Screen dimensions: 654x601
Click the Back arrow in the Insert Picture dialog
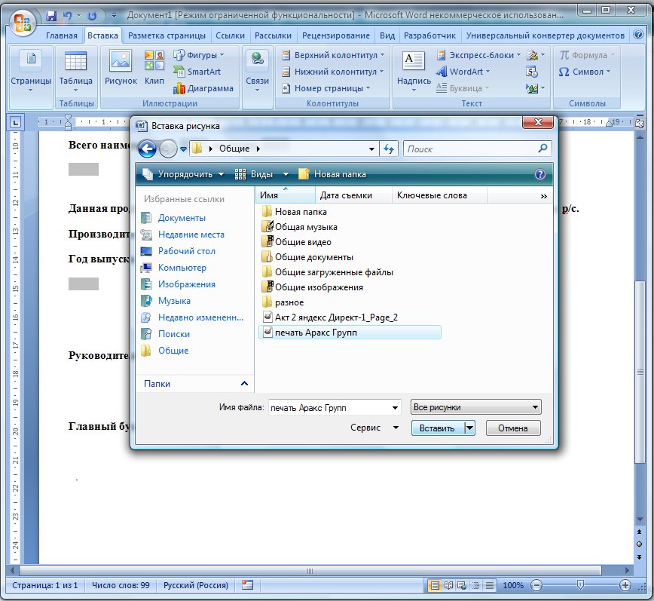148,149
